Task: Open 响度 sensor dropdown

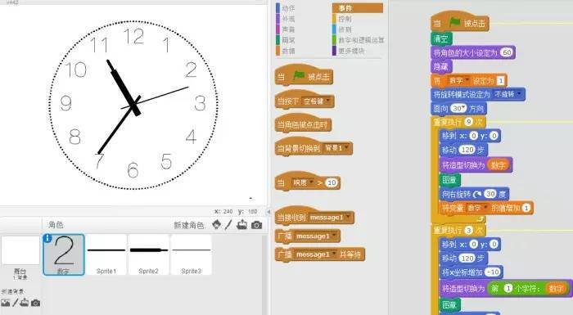Action: (303, 182)
